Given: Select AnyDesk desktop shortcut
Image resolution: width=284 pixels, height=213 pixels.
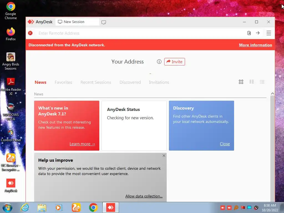Looking at the screenshot, I should pos(11,186).
